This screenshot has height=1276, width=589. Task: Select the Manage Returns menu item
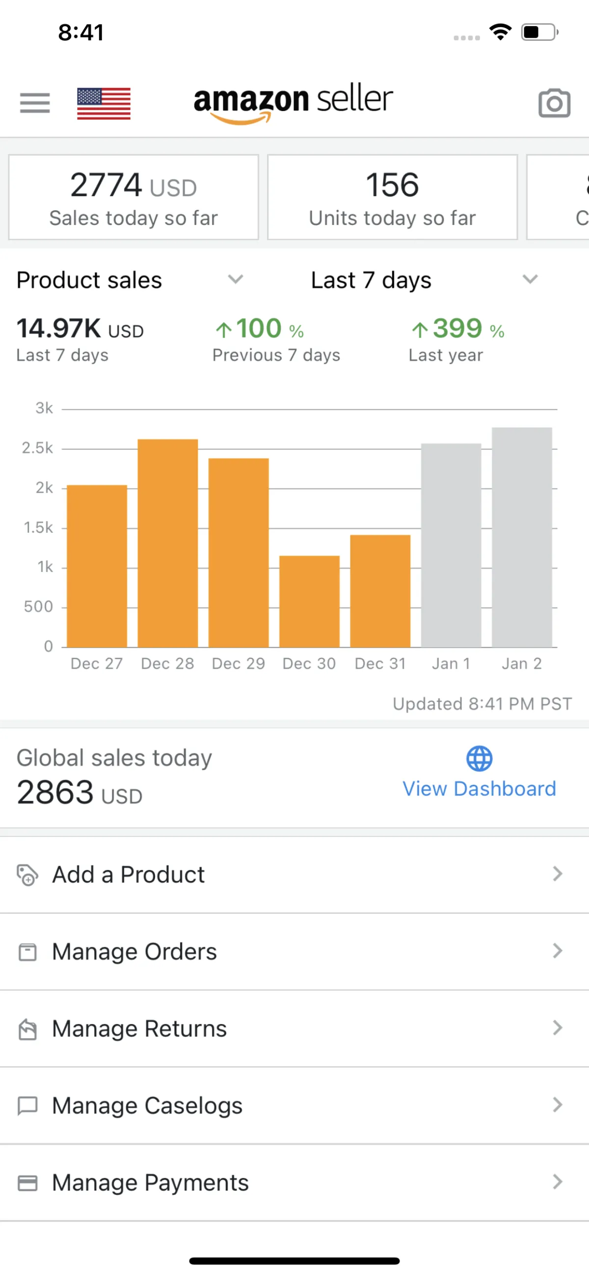click(x=139, y=1029)
